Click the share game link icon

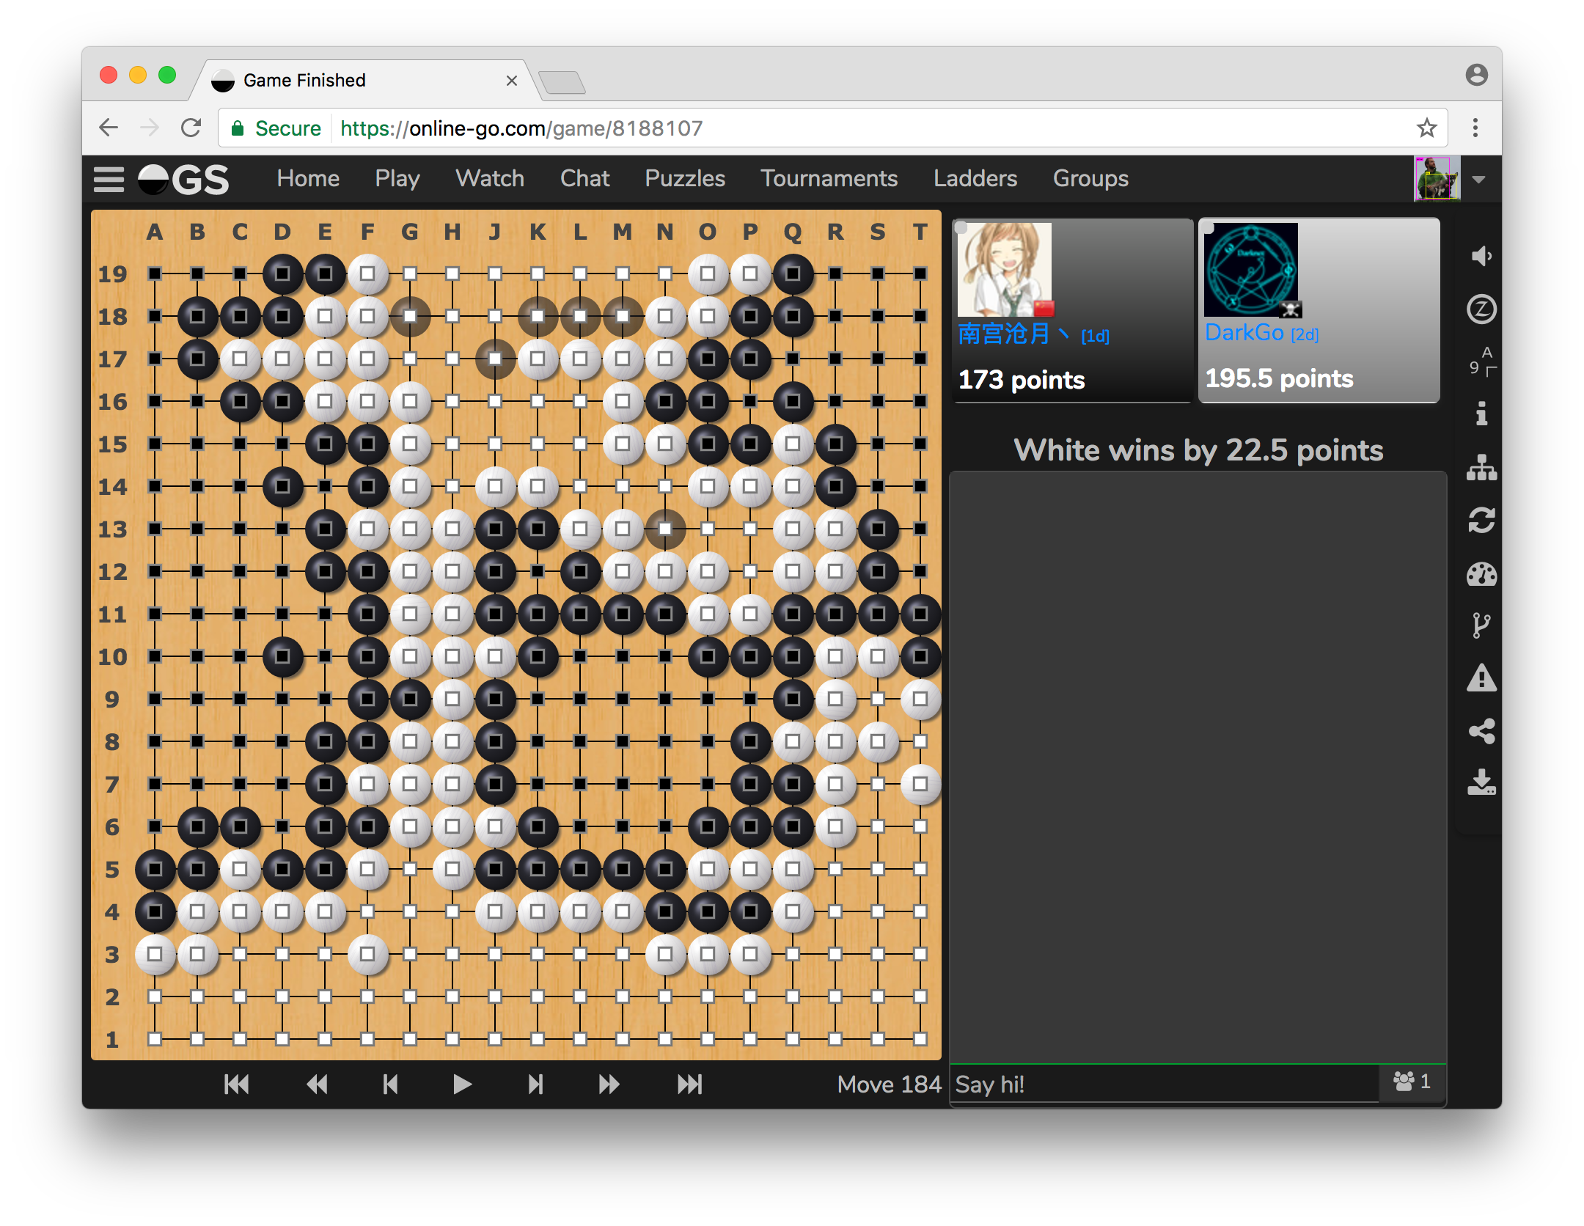tap(1481, 731)
